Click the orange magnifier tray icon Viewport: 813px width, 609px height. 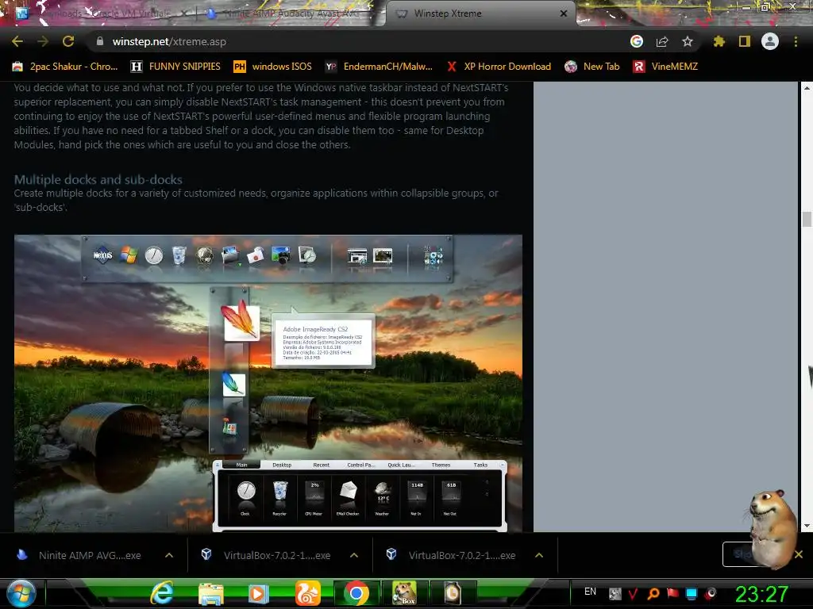tap(653, 593)
